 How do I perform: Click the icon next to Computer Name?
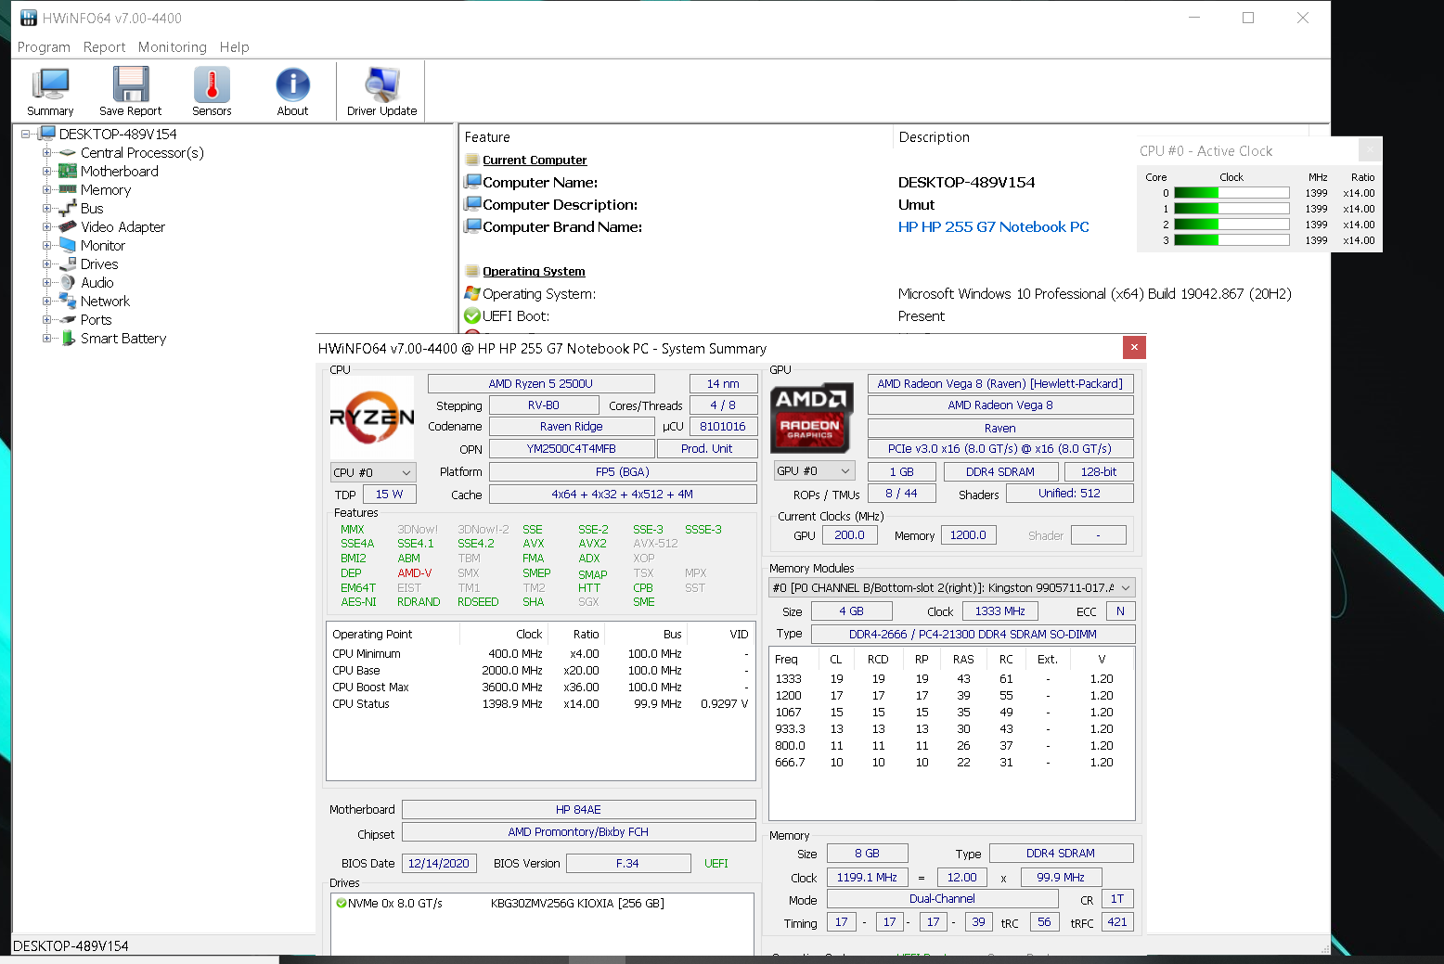(472, 182)
